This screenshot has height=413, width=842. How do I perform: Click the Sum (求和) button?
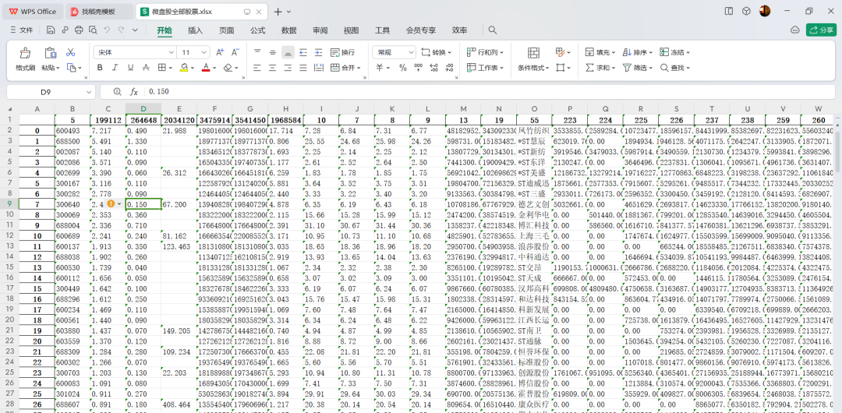pyautogui.click(x=598, y=68)
